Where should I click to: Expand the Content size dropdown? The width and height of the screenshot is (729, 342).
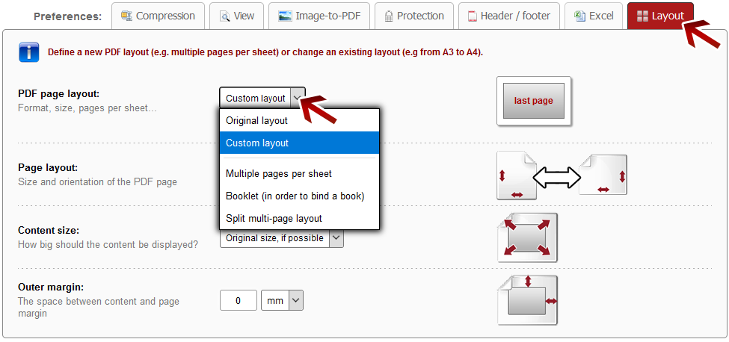(336, 238)
